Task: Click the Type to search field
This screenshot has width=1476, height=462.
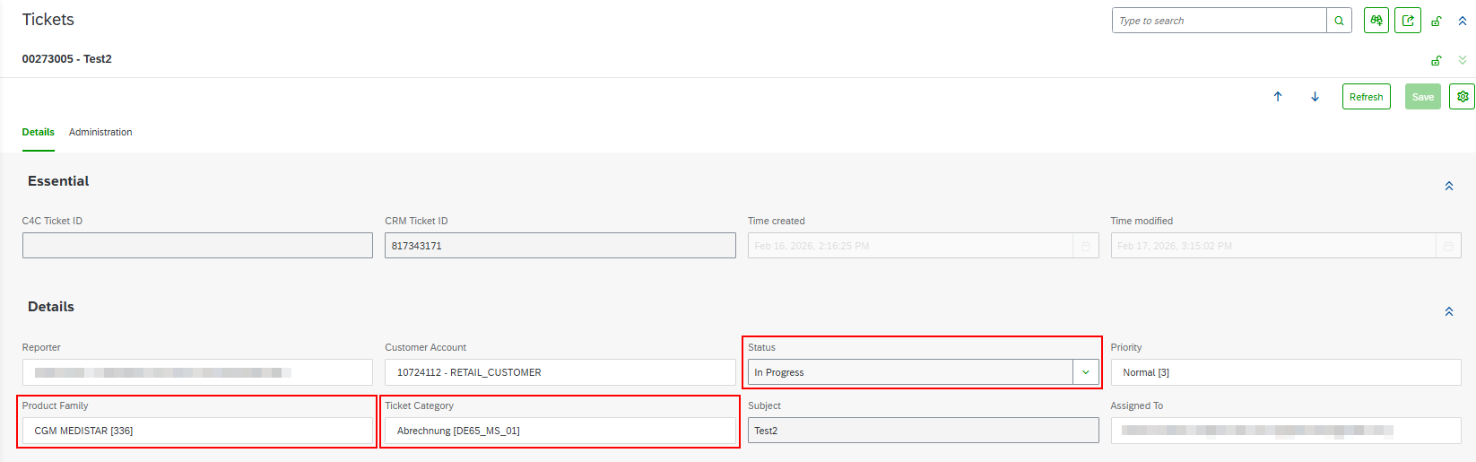Action: [1219, 21]
